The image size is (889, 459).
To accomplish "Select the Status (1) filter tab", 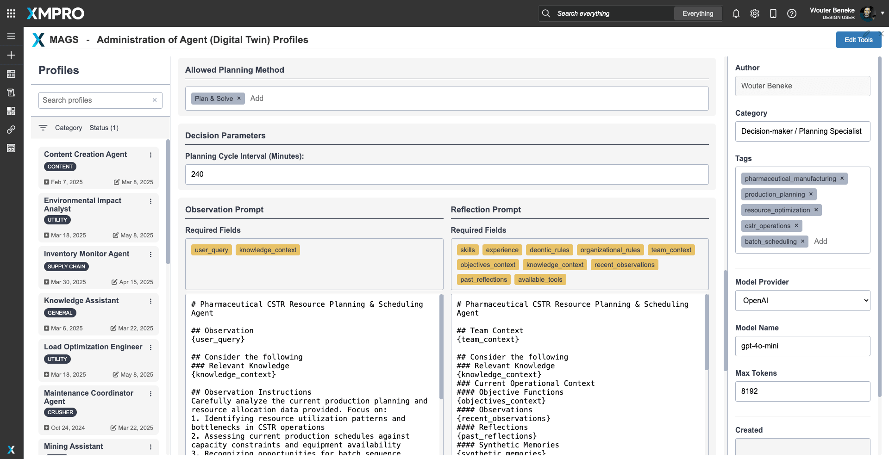I will tap(104, 128).
